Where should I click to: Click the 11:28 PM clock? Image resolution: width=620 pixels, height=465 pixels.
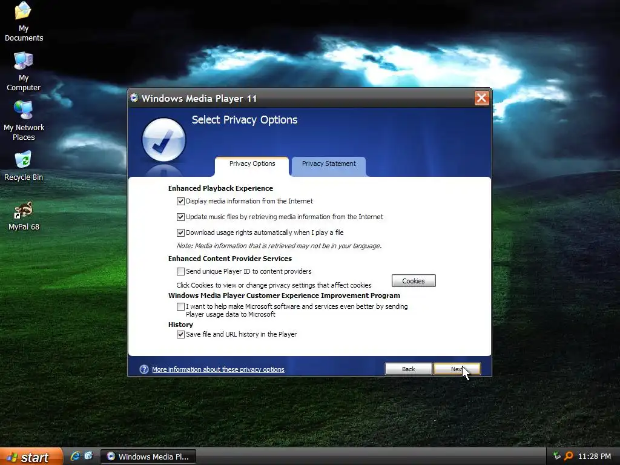595,457
